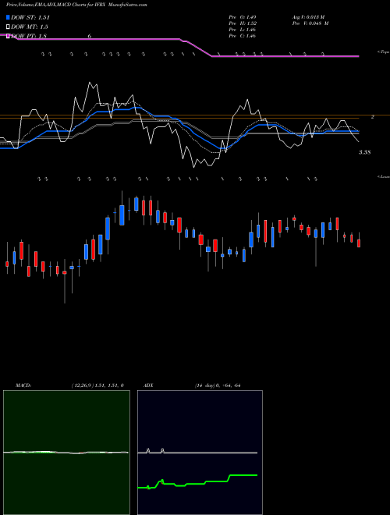
Task: Click the 'Pre V: 0.048 M' value
Action: (310, 23)
